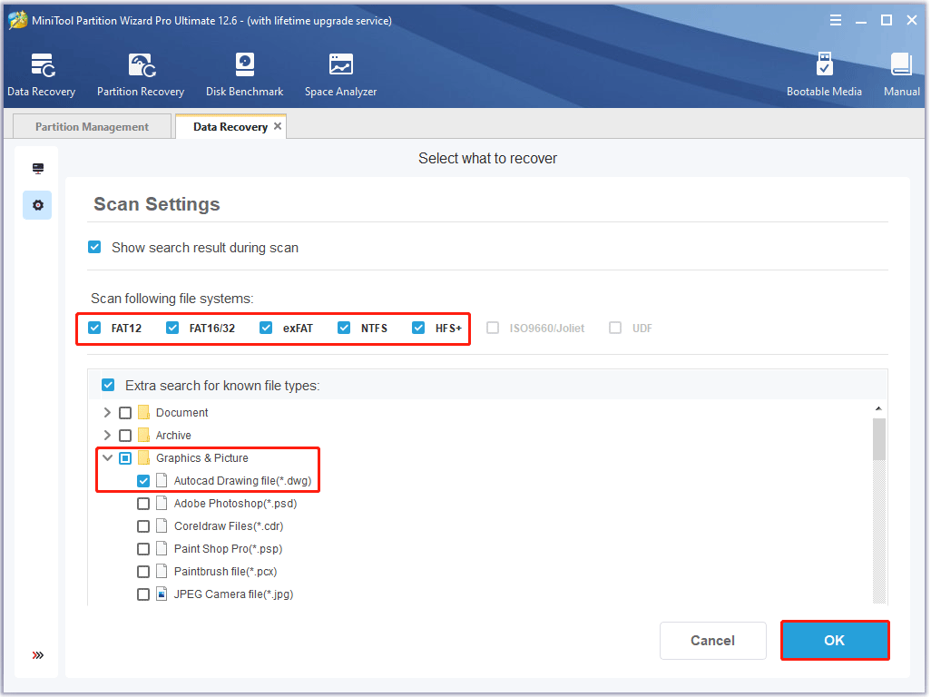The height and width of the screenshot is (697, 931).
Task: Disable scanning of NTFS file system
Action: 344,328
